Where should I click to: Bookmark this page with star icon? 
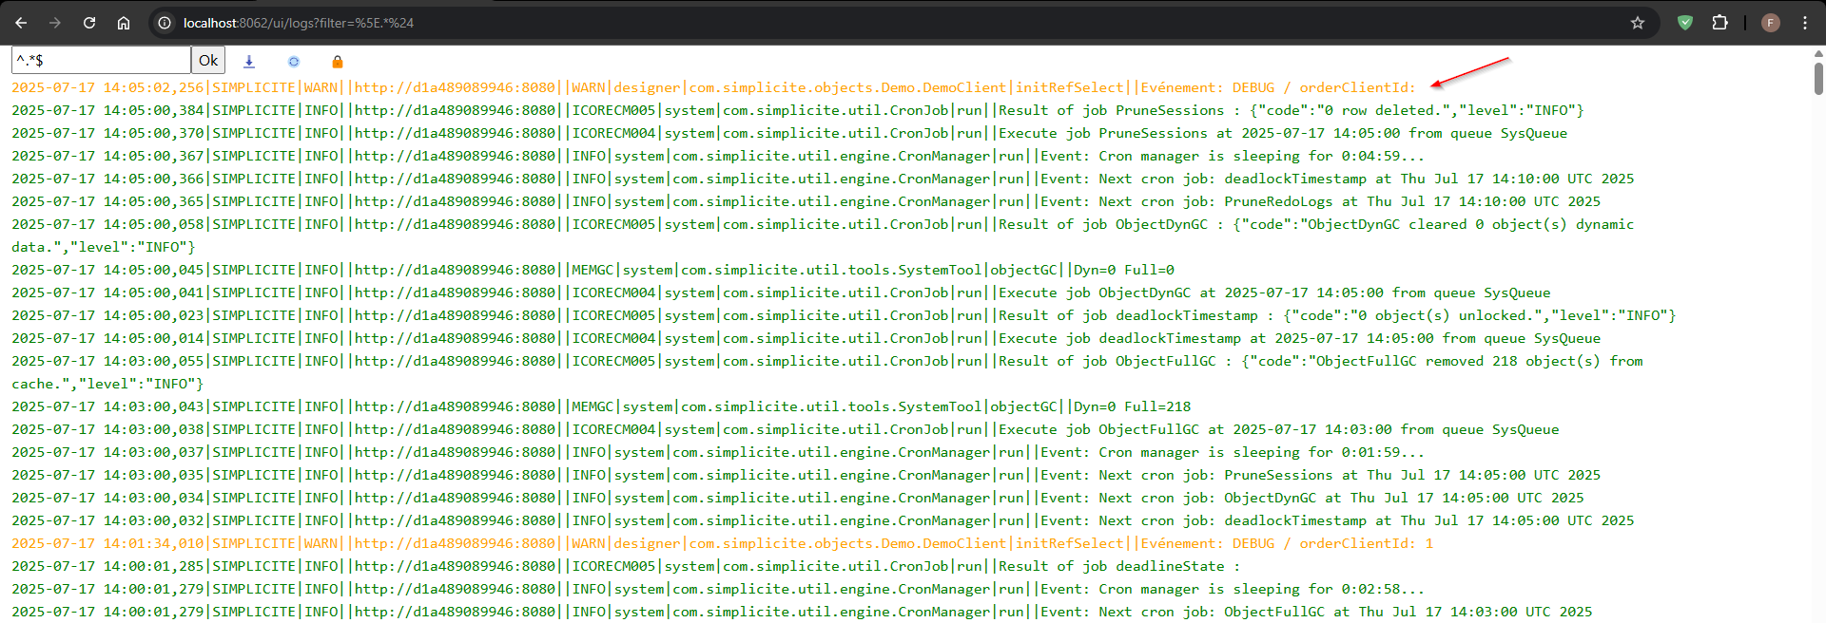[1638, 23]
